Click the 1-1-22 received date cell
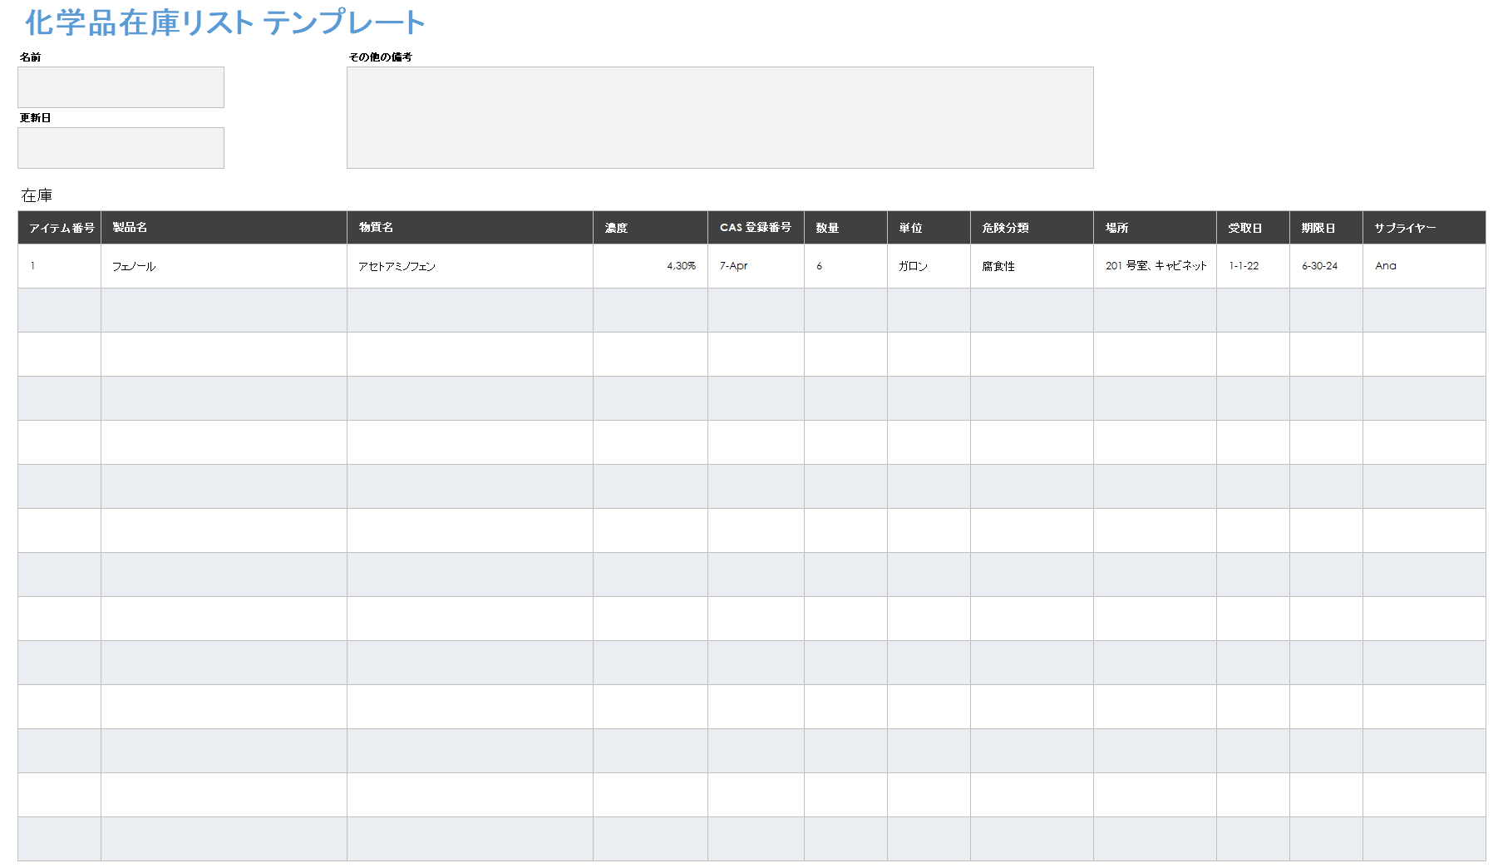 pyautogui.click(x=1254, y=266)
